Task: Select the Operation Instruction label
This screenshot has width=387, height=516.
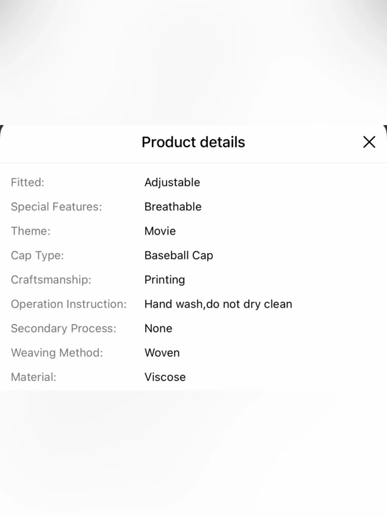Action: click(69, 304)
